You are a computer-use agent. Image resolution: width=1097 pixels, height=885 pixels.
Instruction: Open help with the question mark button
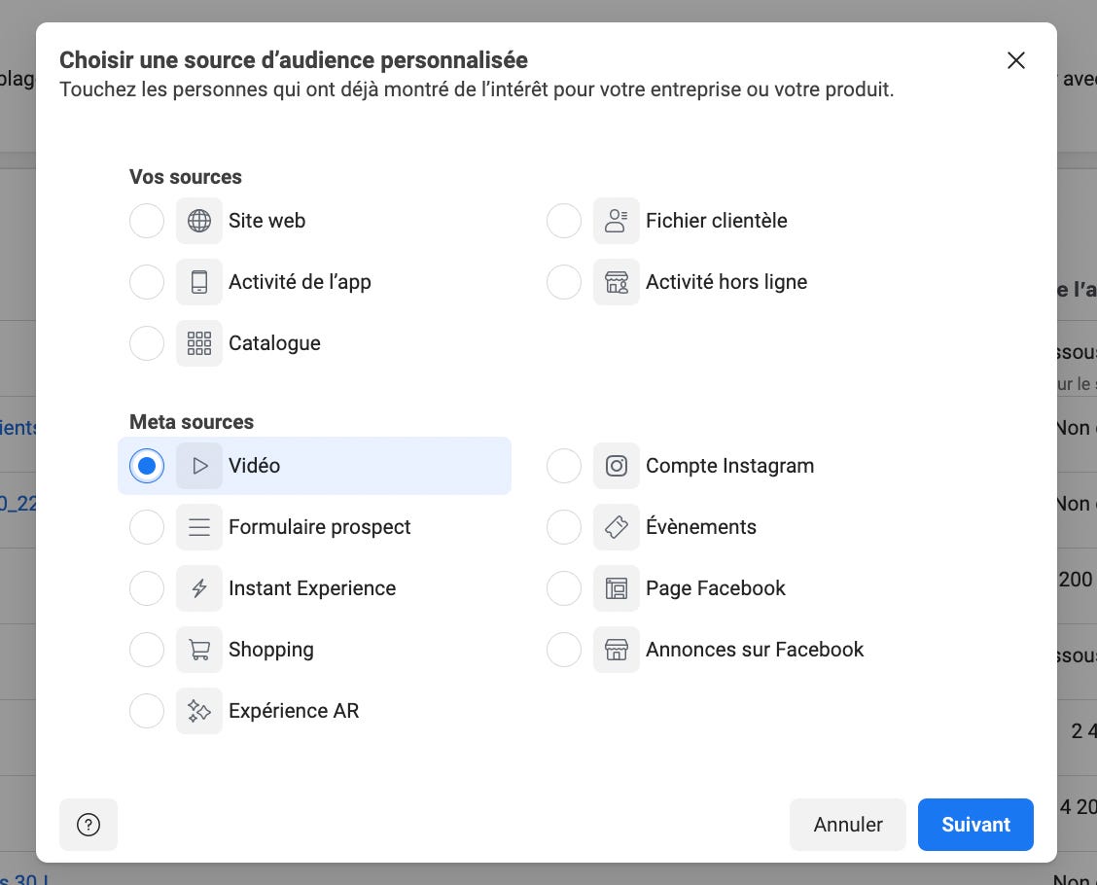click(88, 825)
